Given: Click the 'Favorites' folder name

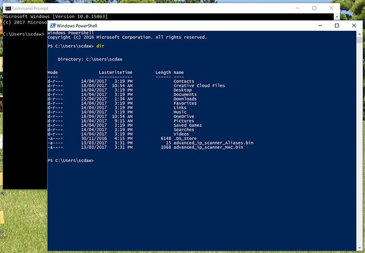Looking at the screenshot, I should pyautogui.click(x=185, y=103).
